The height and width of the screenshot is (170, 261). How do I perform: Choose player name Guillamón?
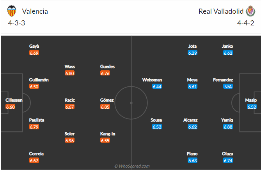click(x=39, y=80)
